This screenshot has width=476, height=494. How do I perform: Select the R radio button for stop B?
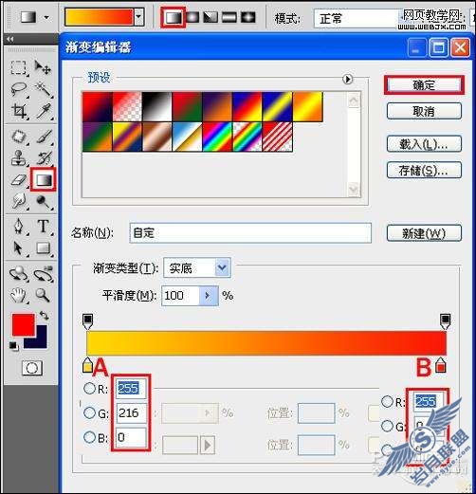(x=387, y=401)
